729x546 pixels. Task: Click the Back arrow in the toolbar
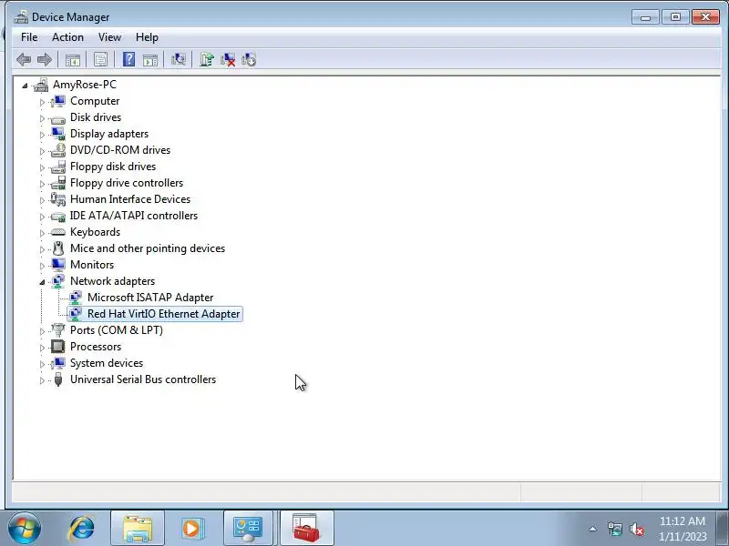coord(24,59)
